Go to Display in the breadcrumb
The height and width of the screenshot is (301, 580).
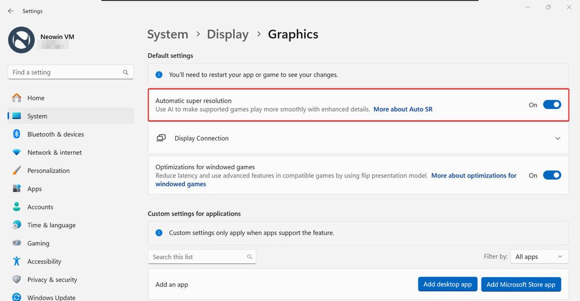[227, 34]
